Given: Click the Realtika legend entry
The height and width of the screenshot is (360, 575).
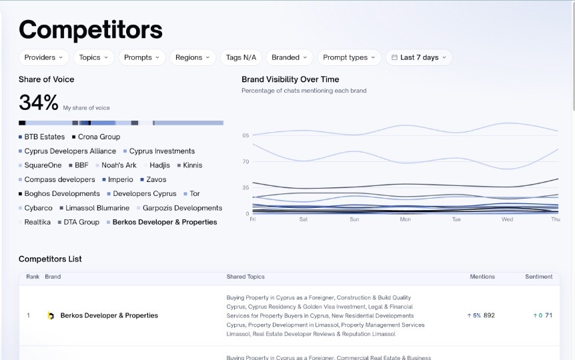Looking at the screenshot, I should click(x=35, y=222).
